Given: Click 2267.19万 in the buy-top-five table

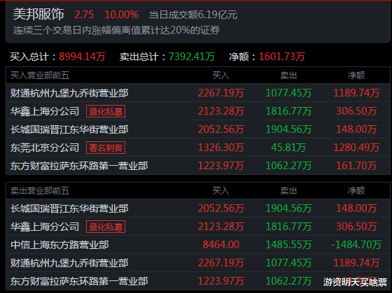Looking at the screenshot, I should click(x=221, y=93).
